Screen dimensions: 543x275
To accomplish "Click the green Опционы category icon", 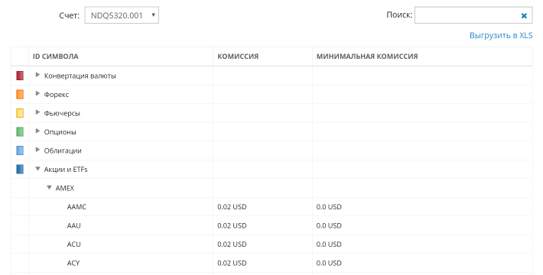I will click(20, 132).
